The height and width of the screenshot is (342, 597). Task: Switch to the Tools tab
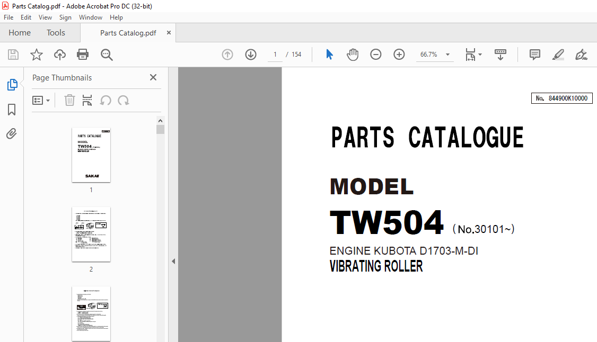click(x=56, y=33)
